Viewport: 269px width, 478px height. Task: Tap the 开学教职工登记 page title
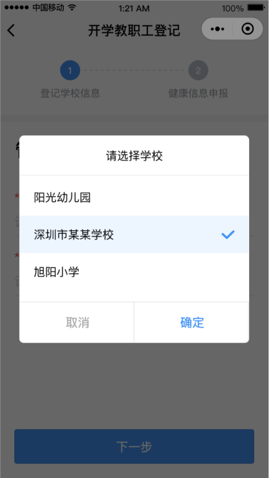134,31
